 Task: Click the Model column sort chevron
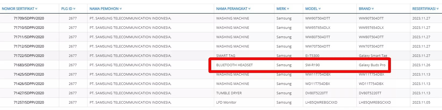(x=320, y=9)
